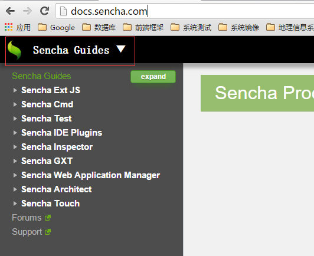This screenshot has width=314, height=256.
Task: Click the green expand button
Action: [x=153, y=77]
